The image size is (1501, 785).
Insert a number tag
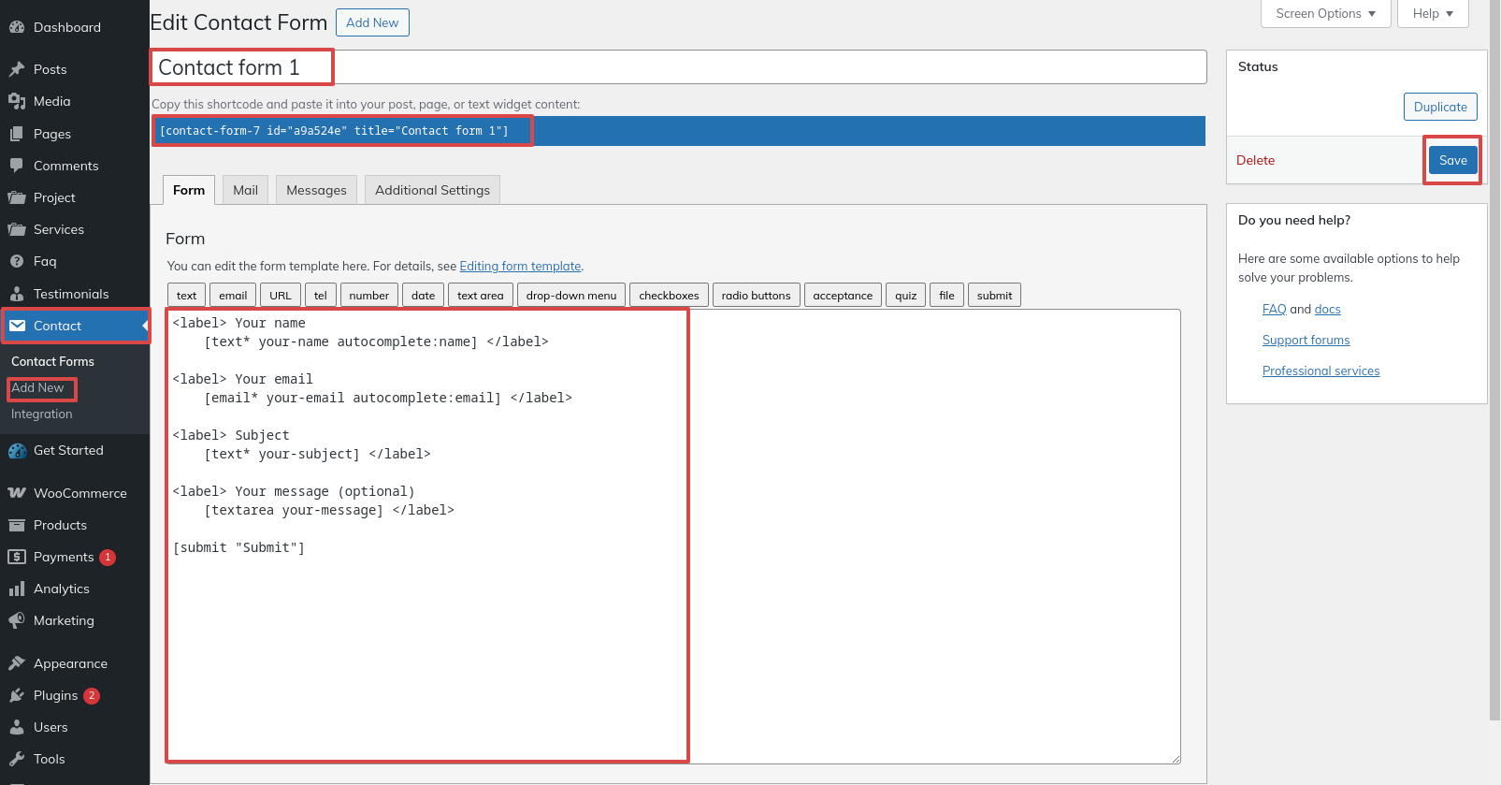[369, 295]
